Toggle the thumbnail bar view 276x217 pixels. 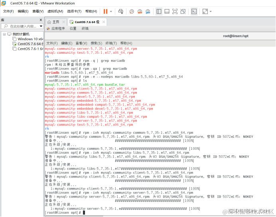[x=167, y=12]
